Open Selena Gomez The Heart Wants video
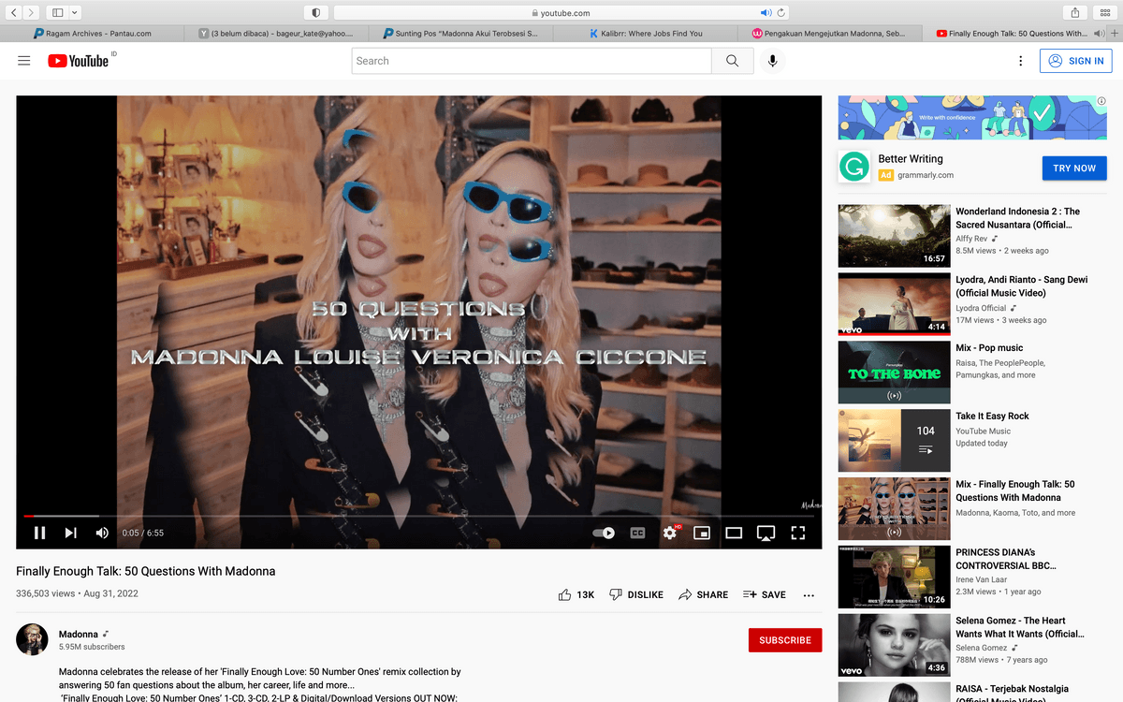The height and width of the screenshot is (702, 1123). pyautogui.click(x=894, y=645)
